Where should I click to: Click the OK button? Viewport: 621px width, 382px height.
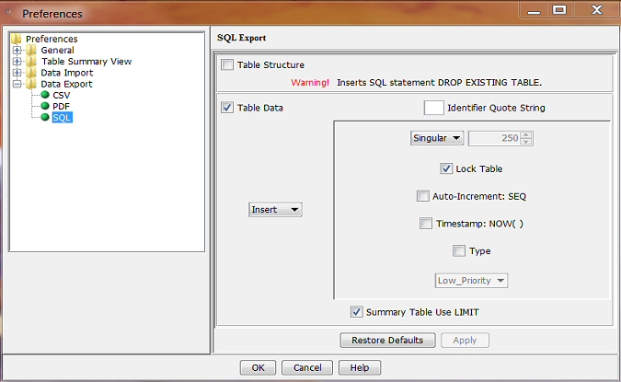pos(258,367)
